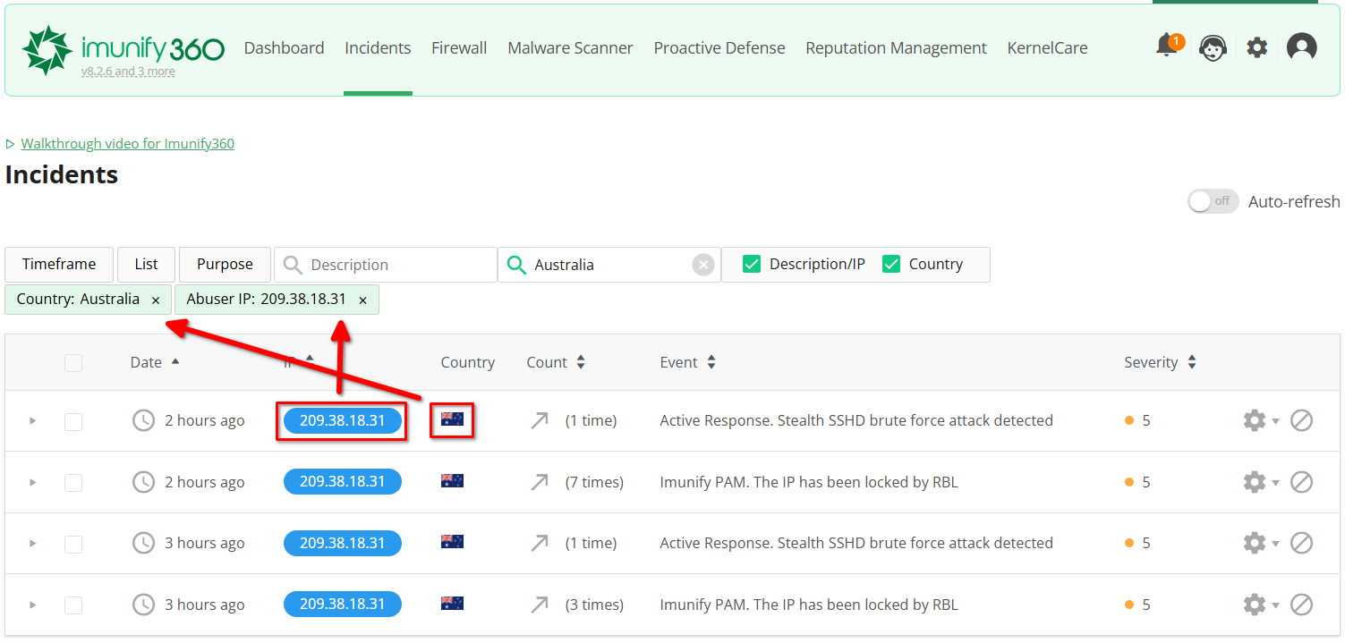Click version v8.2.6 and 3 more link
The image size is (1345, 643).
(x=128, y=72)
